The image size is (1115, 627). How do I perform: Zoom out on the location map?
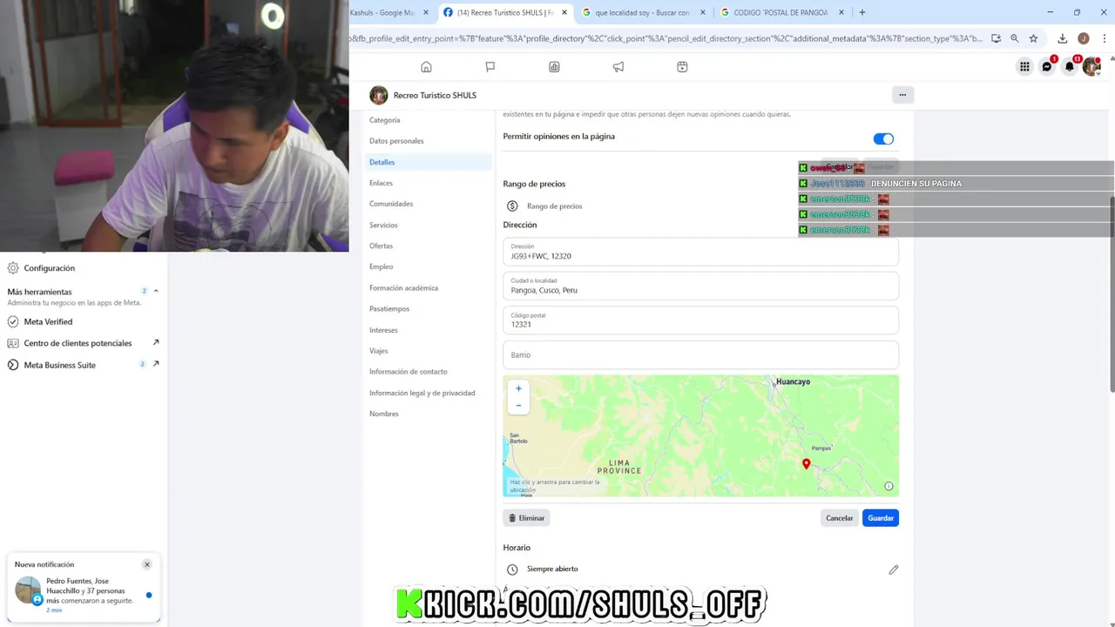pyautogui.click(x=518, y=405)
